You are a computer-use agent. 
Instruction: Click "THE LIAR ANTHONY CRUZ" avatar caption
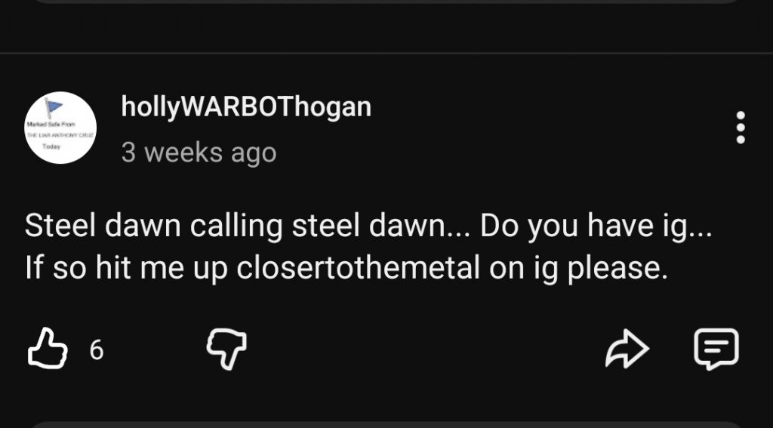[x=59, y=134]
